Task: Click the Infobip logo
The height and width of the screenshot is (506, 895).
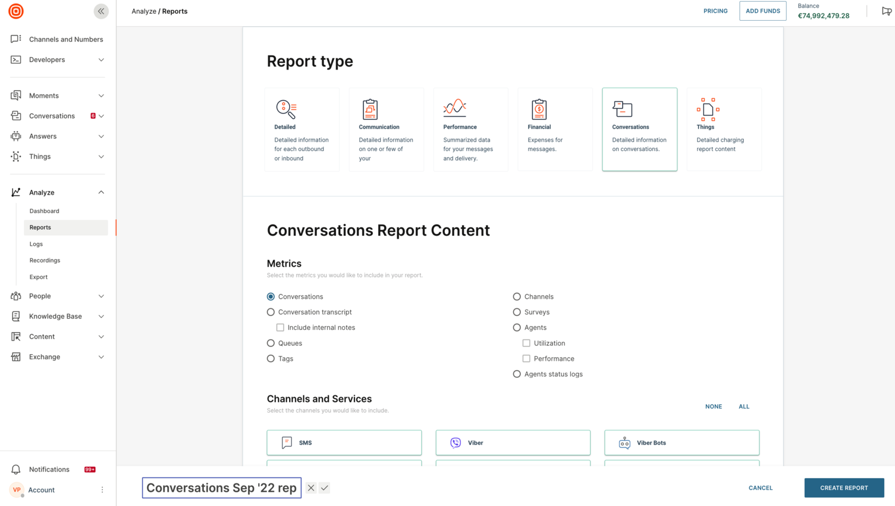Action: click(15, 11)
